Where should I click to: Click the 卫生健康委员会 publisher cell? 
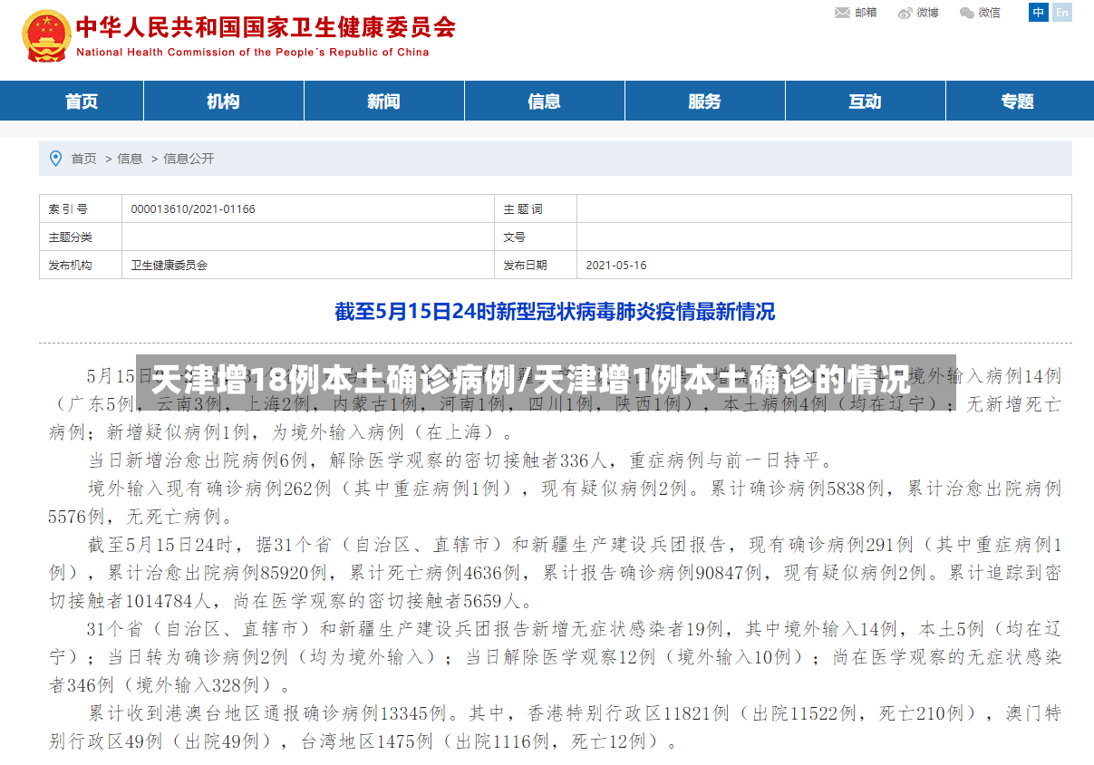pyautogui.click(x=169, y=266)
